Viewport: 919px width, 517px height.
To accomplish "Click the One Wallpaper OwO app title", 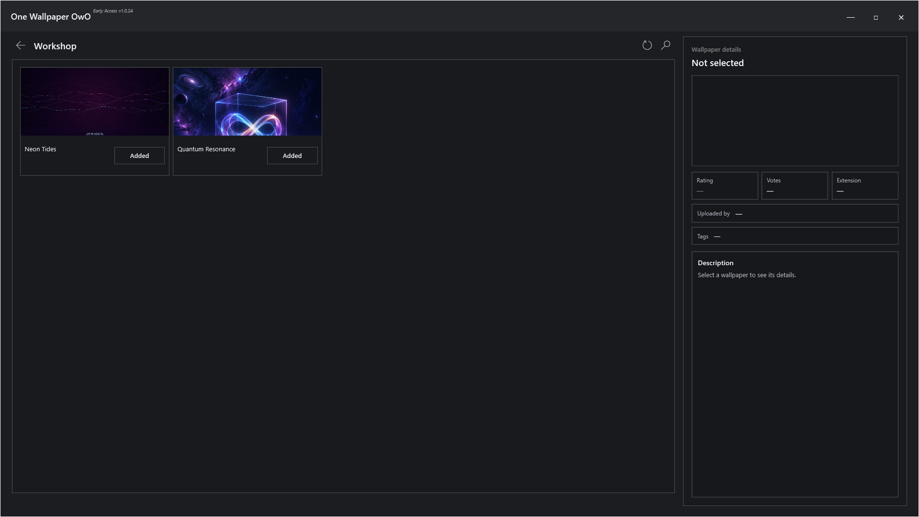I will coord(51,17).
